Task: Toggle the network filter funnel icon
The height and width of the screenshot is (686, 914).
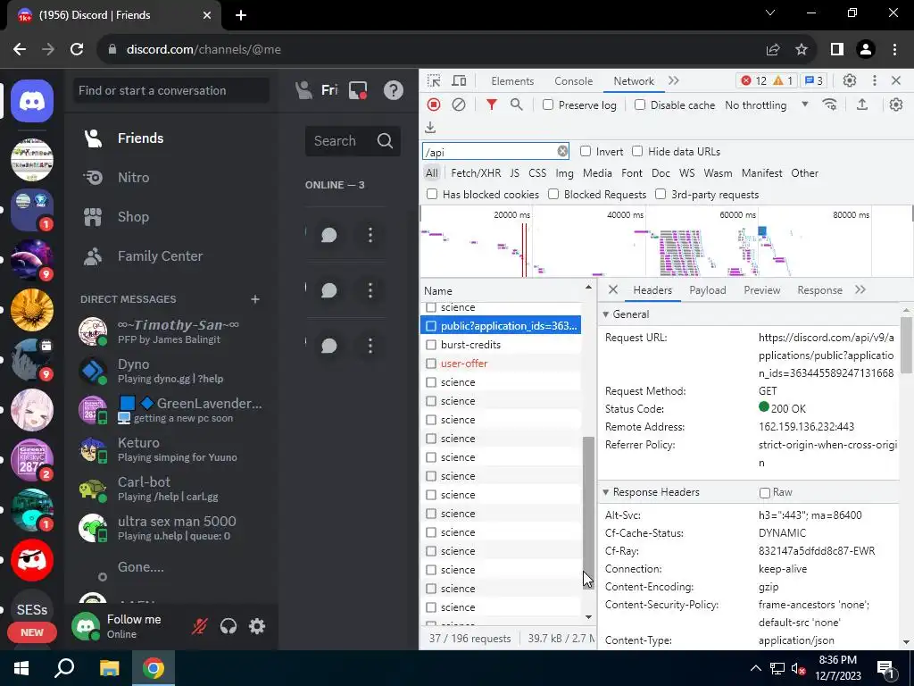Action: (x=492, y=105)
